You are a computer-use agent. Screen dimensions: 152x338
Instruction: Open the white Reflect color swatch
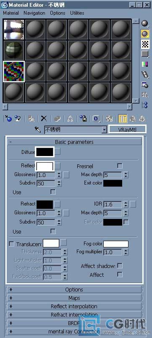coord(45,166)
